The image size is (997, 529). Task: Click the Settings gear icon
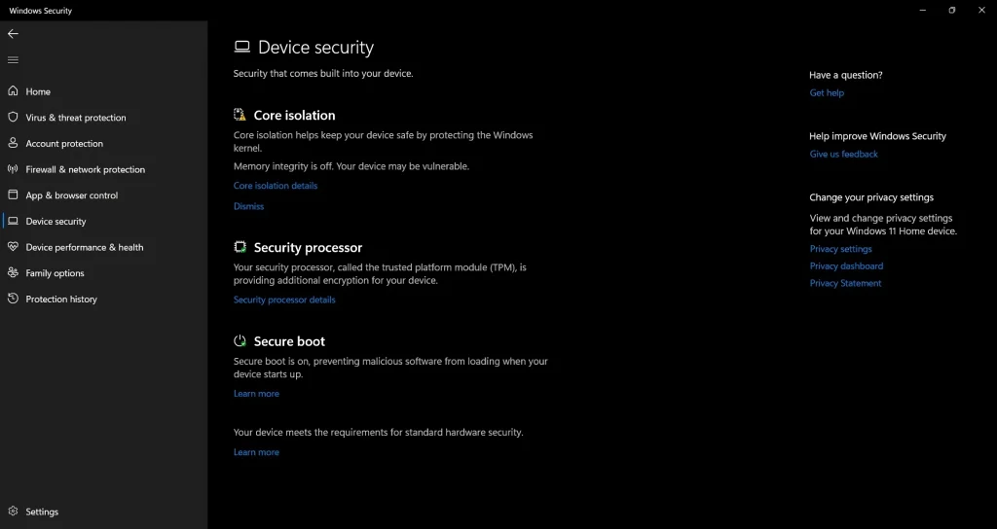pyautogui.click(x=13, y=511)
